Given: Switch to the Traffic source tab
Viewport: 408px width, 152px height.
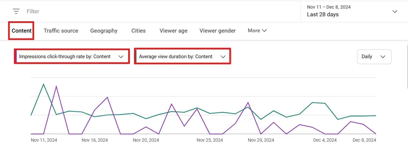Looking at the screenshot, I should tap(61, 31).
